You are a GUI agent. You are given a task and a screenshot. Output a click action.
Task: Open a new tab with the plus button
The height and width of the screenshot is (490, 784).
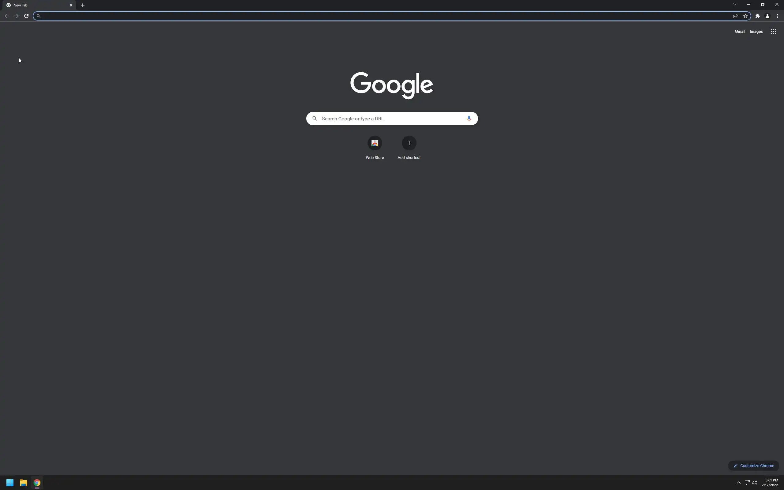[83, 5]
